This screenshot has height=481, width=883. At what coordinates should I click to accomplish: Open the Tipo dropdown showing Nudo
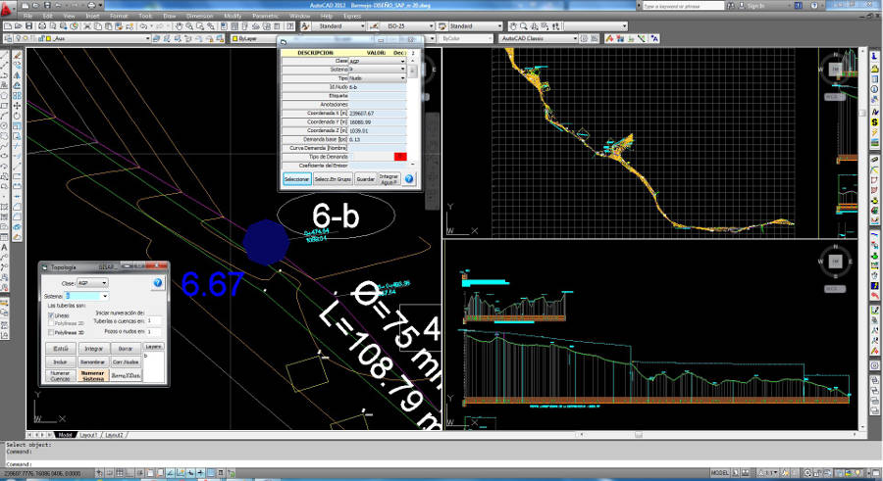[402, 78]
